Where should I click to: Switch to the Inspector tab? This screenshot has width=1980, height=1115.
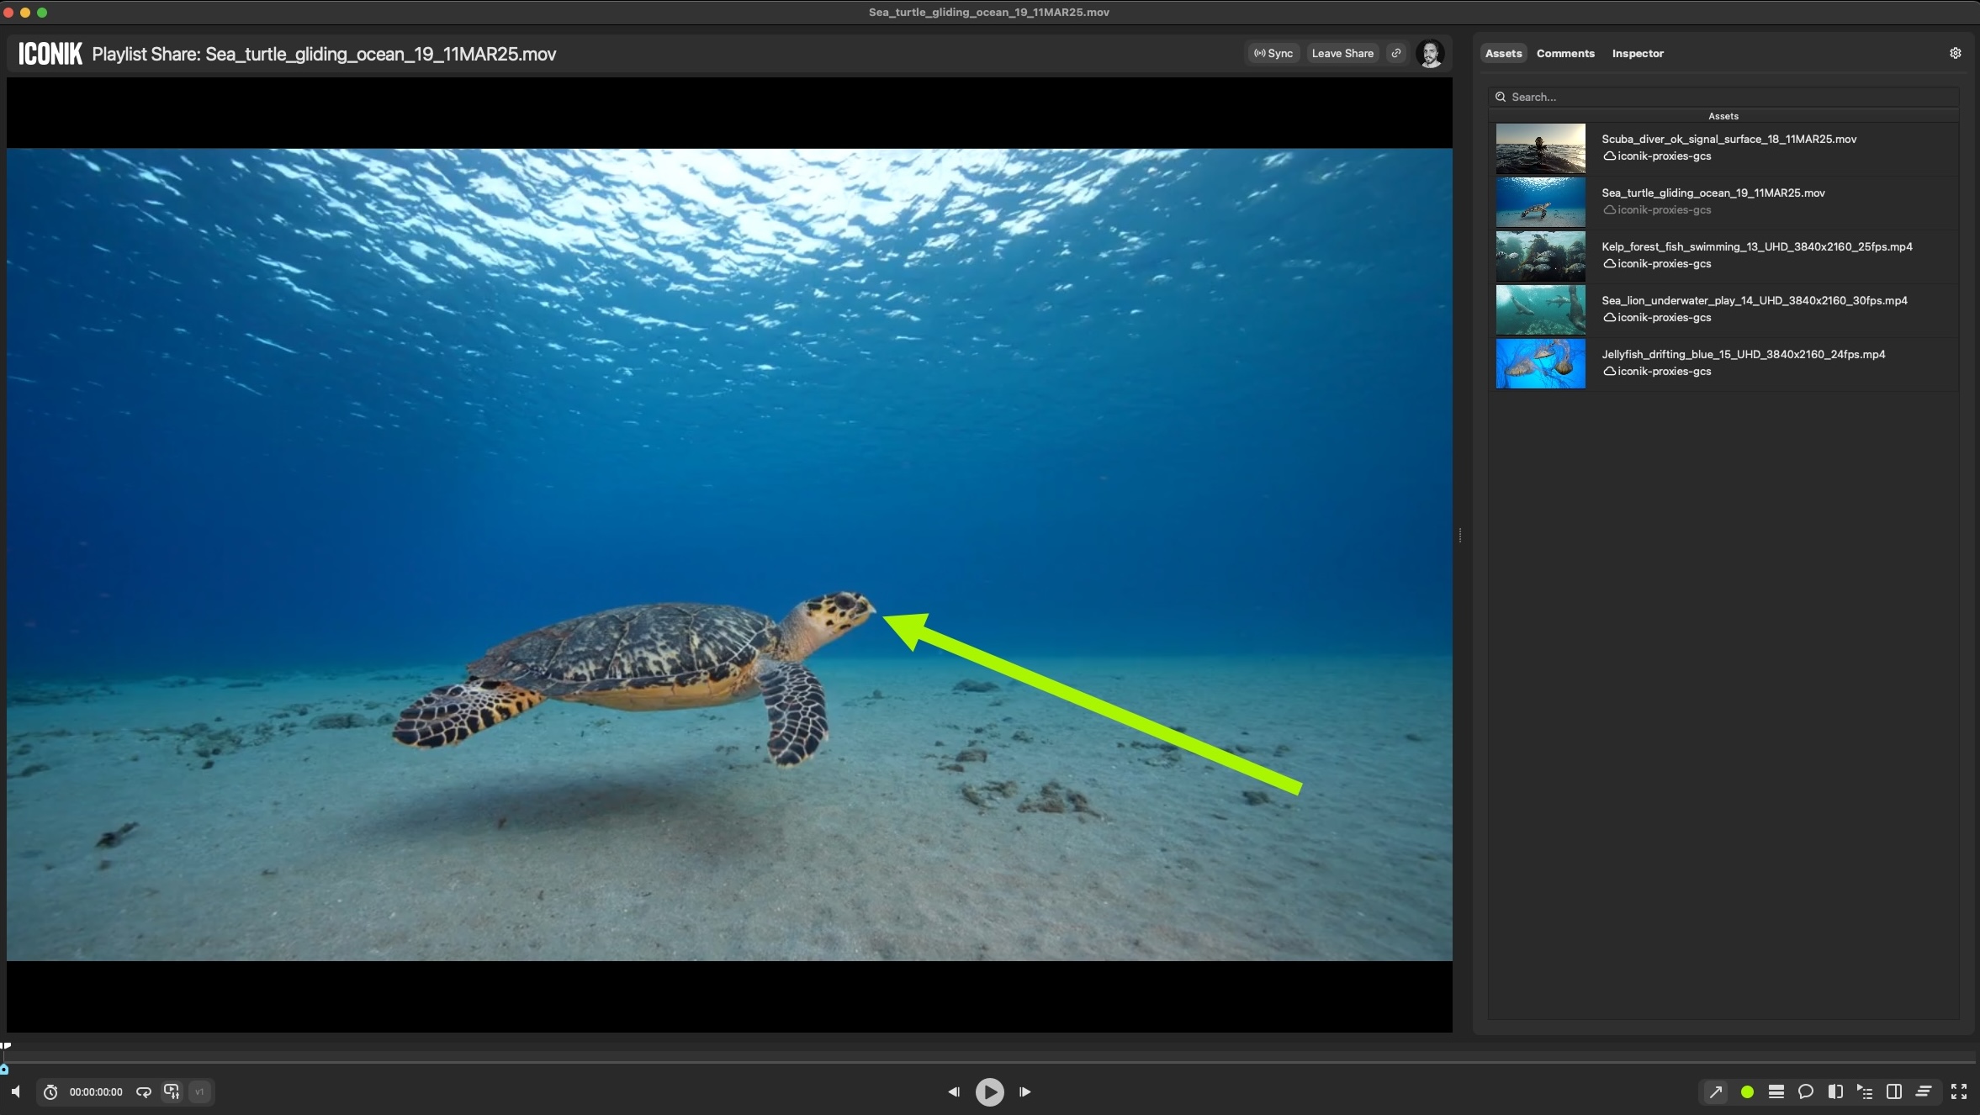click(x=1637, y=53)
